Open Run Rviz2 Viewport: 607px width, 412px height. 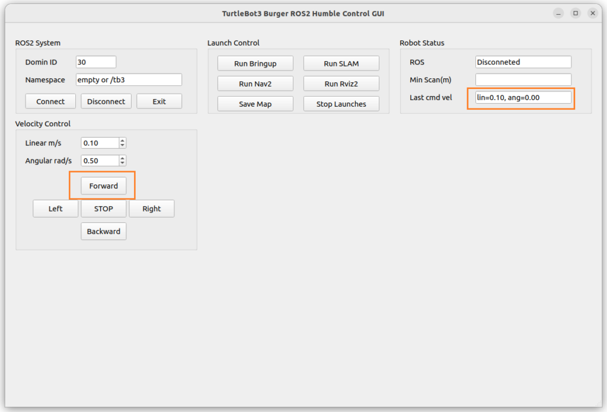pyautogui.click(x=341, y=84)
